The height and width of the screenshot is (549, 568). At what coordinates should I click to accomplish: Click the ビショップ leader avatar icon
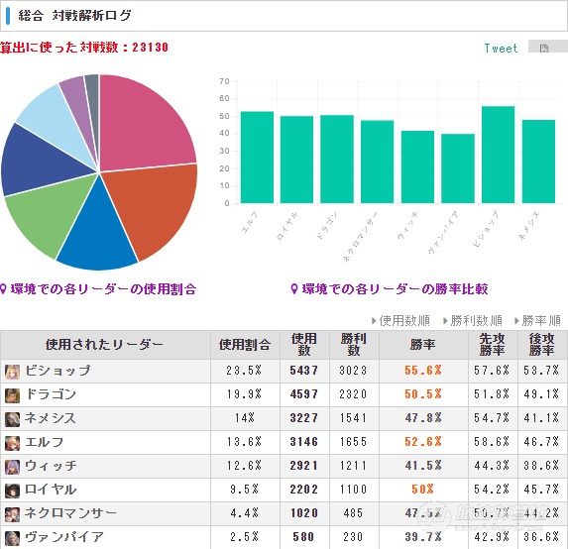pyautogui.click(x=12, y=372)
